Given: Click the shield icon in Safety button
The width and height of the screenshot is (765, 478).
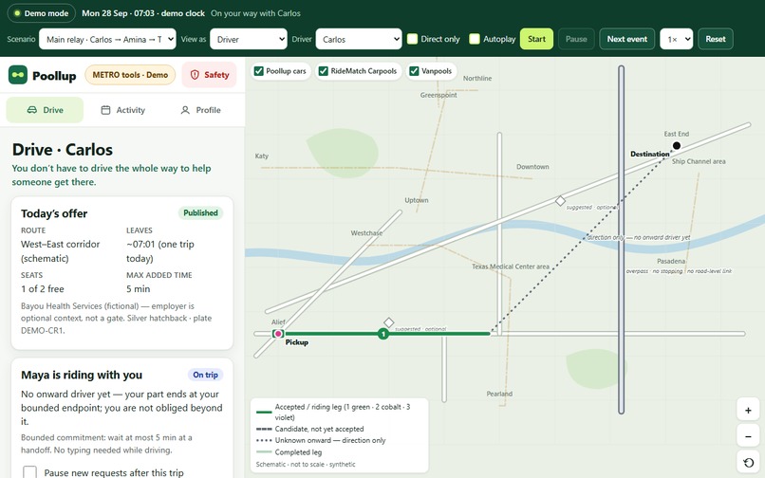Looking at the screenshot, I should tap(195, 75).
